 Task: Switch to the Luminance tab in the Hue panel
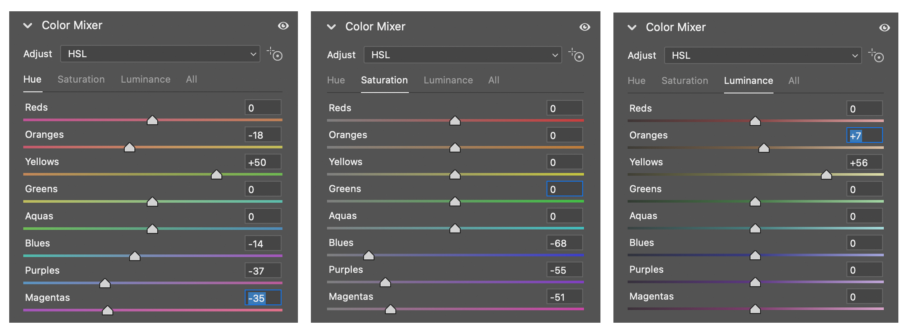tap(146, 79)
